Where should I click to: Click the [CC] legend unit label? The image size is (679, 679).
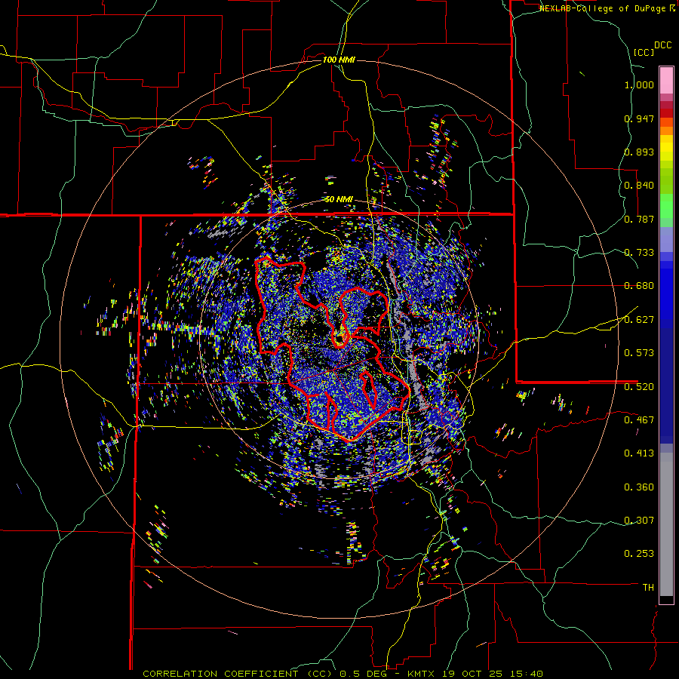coord(644,52)
